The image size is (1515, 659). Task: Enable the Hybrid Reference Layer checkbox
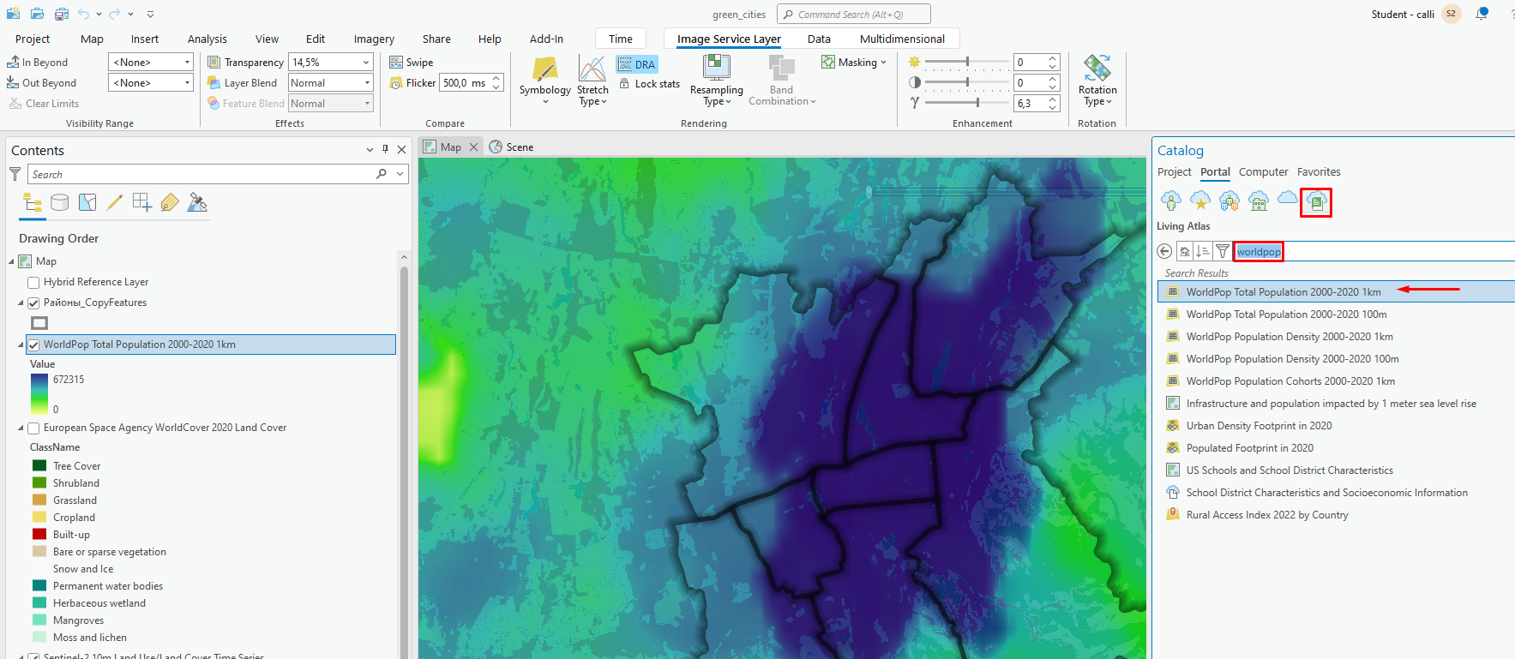click(x=33, y=283)
